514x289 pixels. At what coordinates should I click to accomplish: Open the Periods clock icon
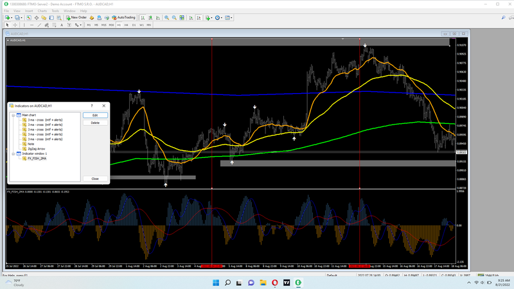click(x=217, y=18)
